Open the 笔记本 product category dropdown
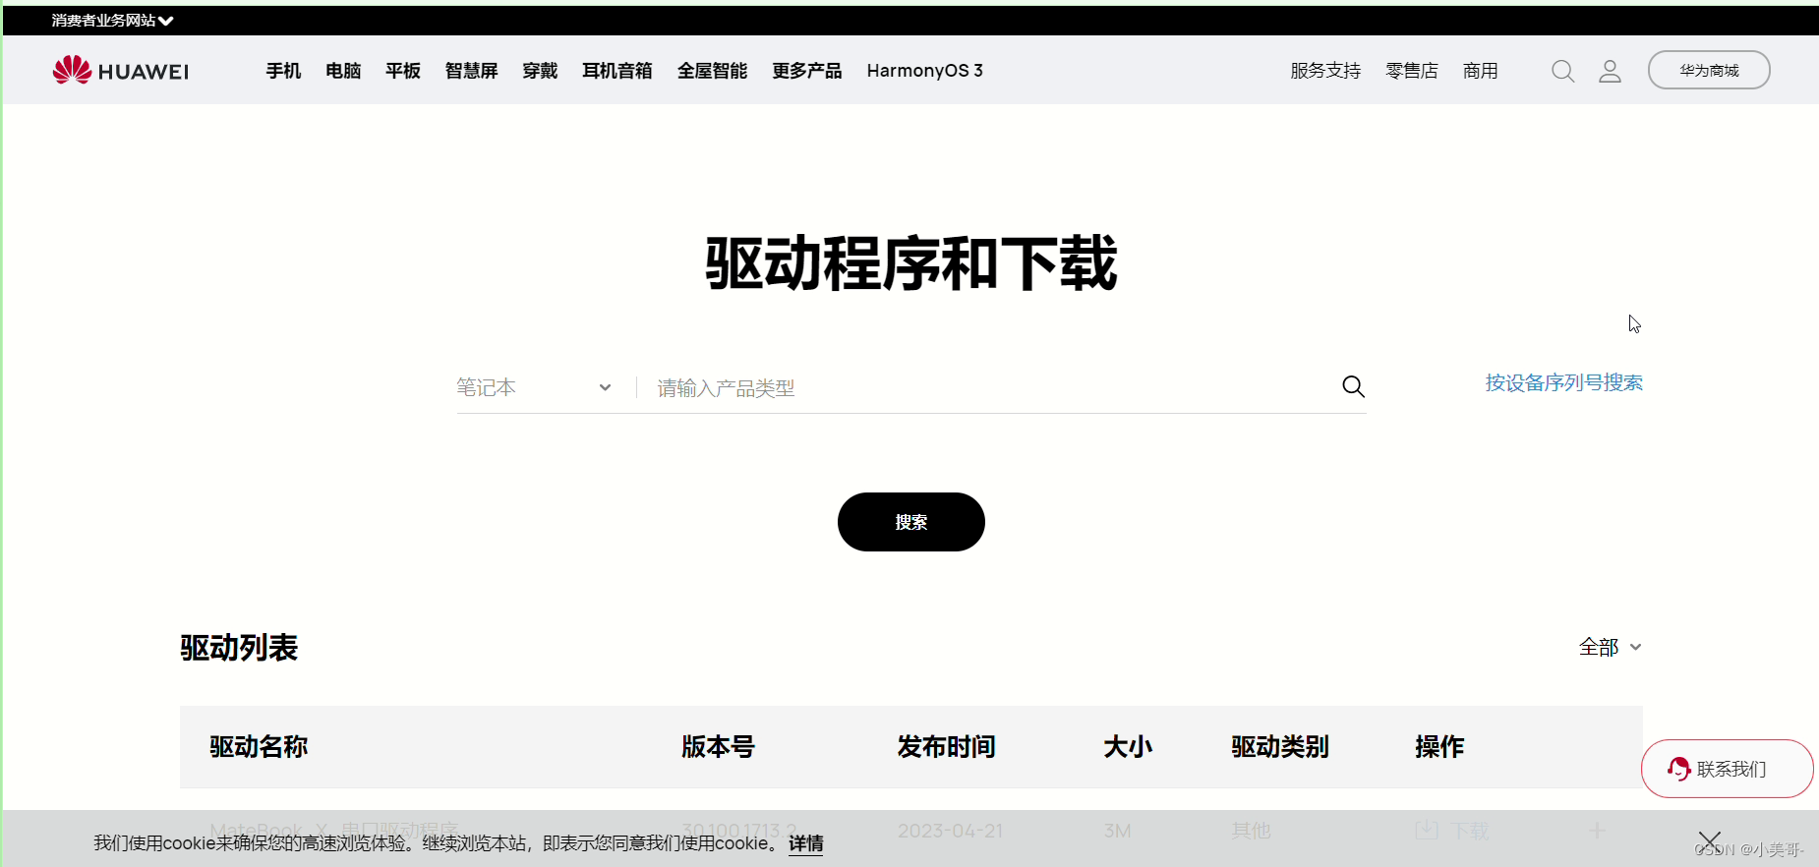Image resolution: width=1819 pixels, height=867 pixels. (534, 387)
